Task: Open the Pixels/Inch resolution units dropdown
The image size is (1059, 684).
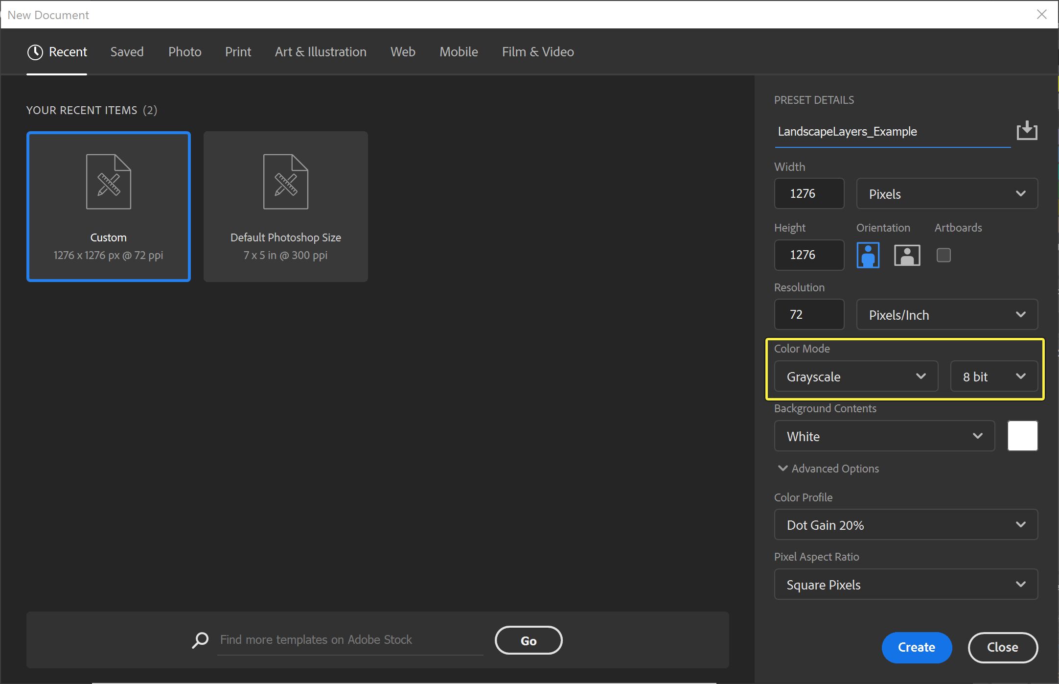Action: [x=946, y=314]
